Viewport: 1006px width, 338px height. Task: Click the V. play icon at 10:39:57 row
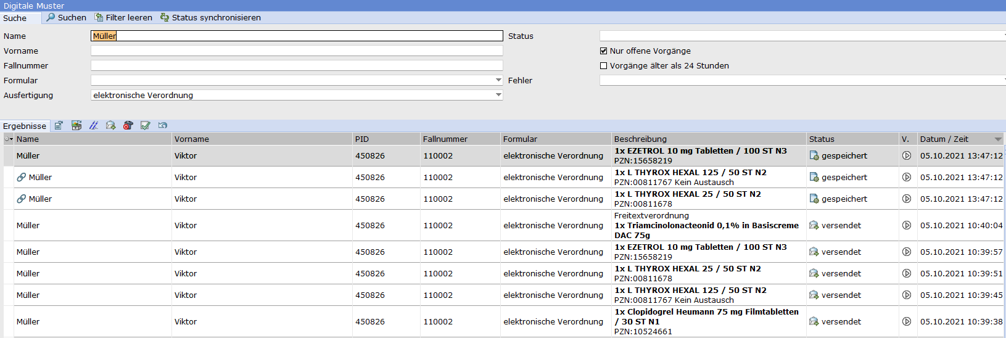click(x=907, y=252)
